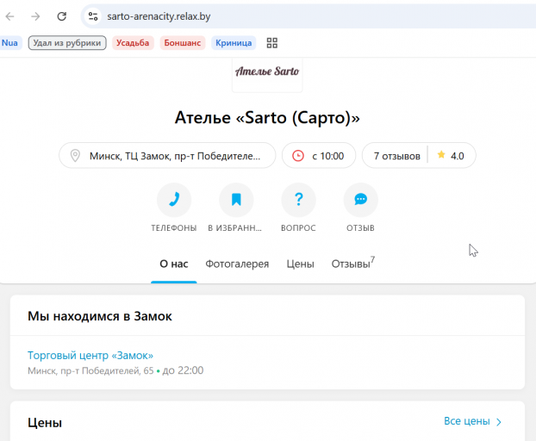Viewport: 536px width, 441px height.
Task: Go forward with the browser forward arrow
Action: (x=35, y=16)
